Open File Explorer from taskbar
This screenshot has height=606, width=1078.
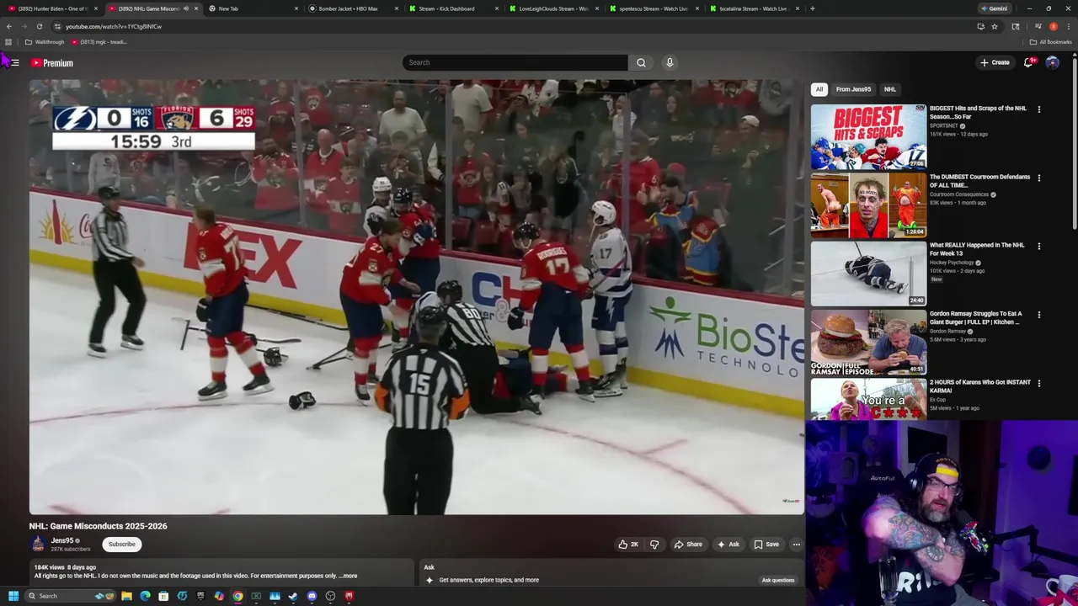click(x=126, y=596)
